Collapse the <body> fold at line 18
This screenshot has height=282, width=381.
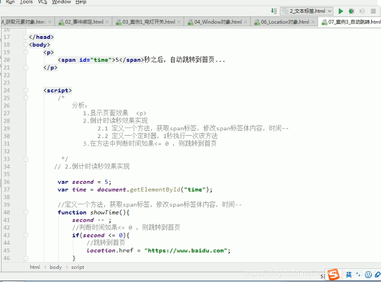pyautogui.click(x=26, y=45)
